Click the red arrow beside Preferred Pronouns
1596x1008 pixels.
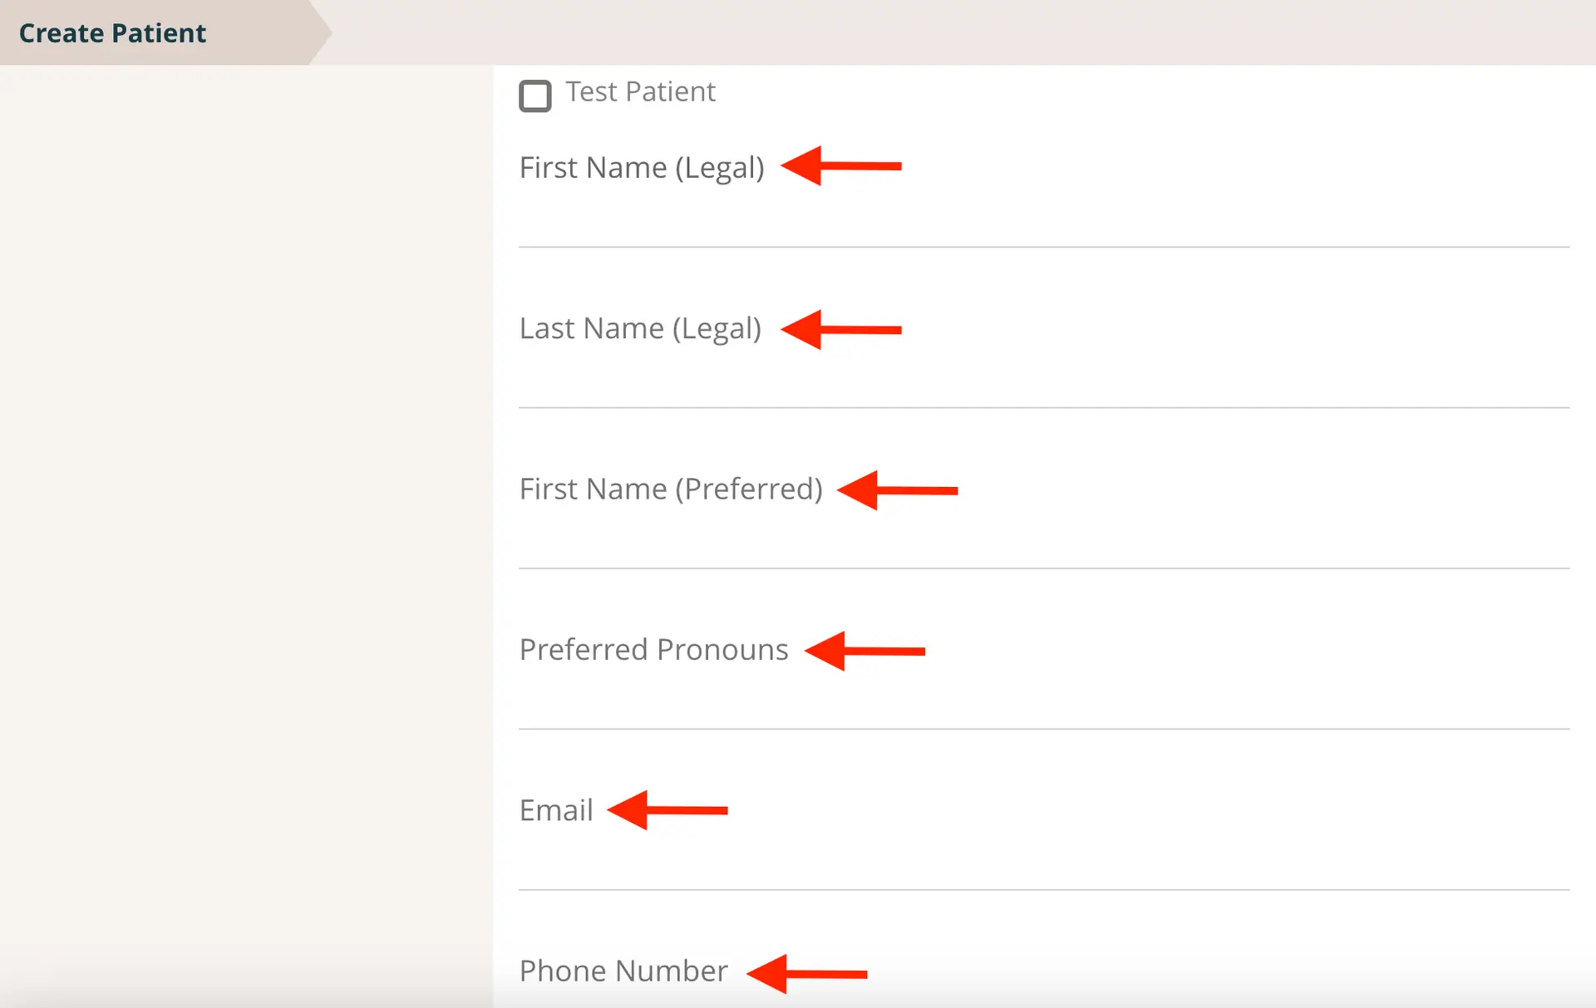864,650
